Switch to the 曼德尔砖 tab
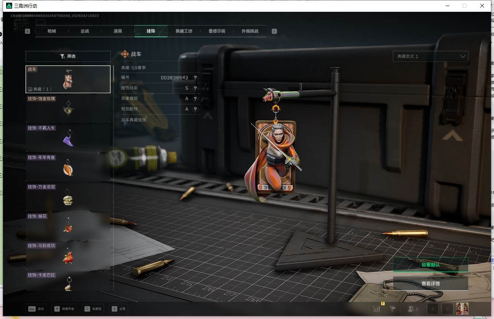This screenshot has width=494, height=319. (x=217, y=31)
